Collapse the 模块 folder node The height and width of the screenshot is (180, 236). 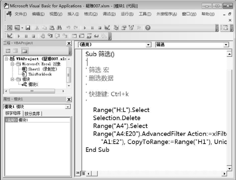[12, 79]
